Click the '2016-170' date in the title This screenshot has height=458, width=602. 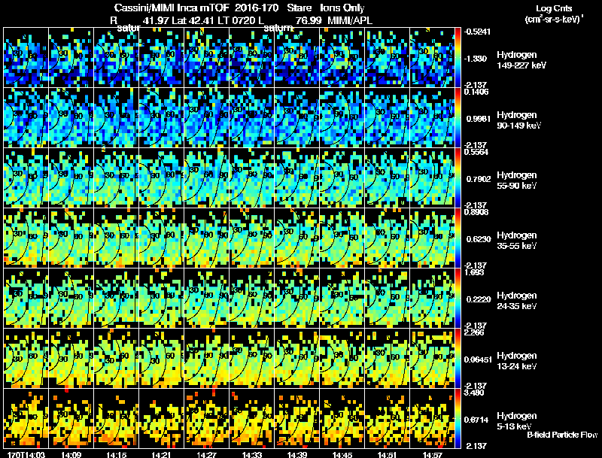point(257,8)
